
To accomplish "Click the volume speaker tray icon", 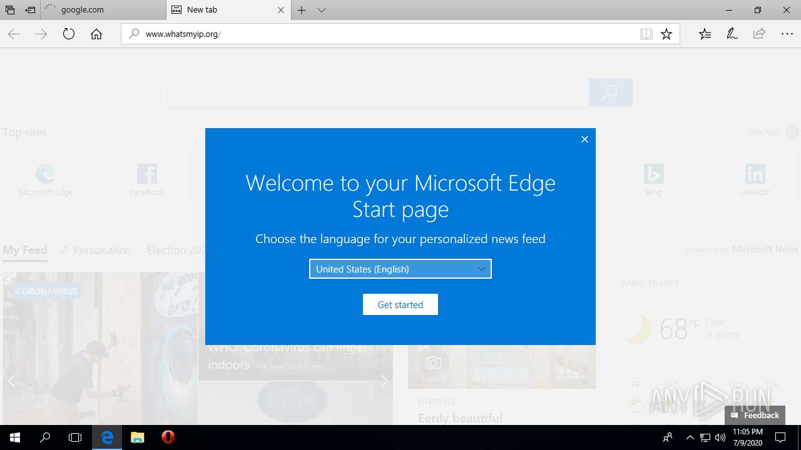I will click(720, 437).
